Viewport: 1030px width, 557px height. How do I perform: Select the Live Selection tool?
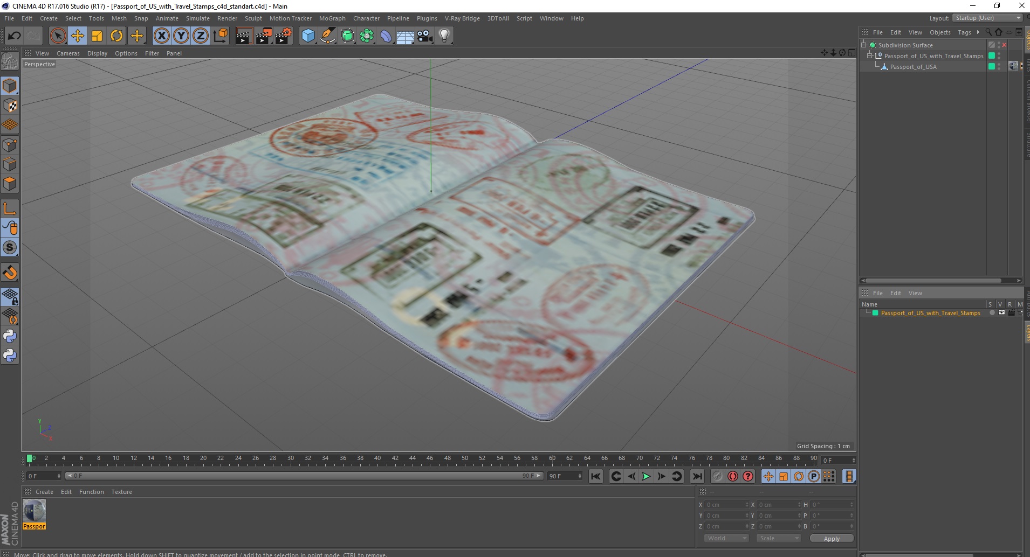point(58,36)
